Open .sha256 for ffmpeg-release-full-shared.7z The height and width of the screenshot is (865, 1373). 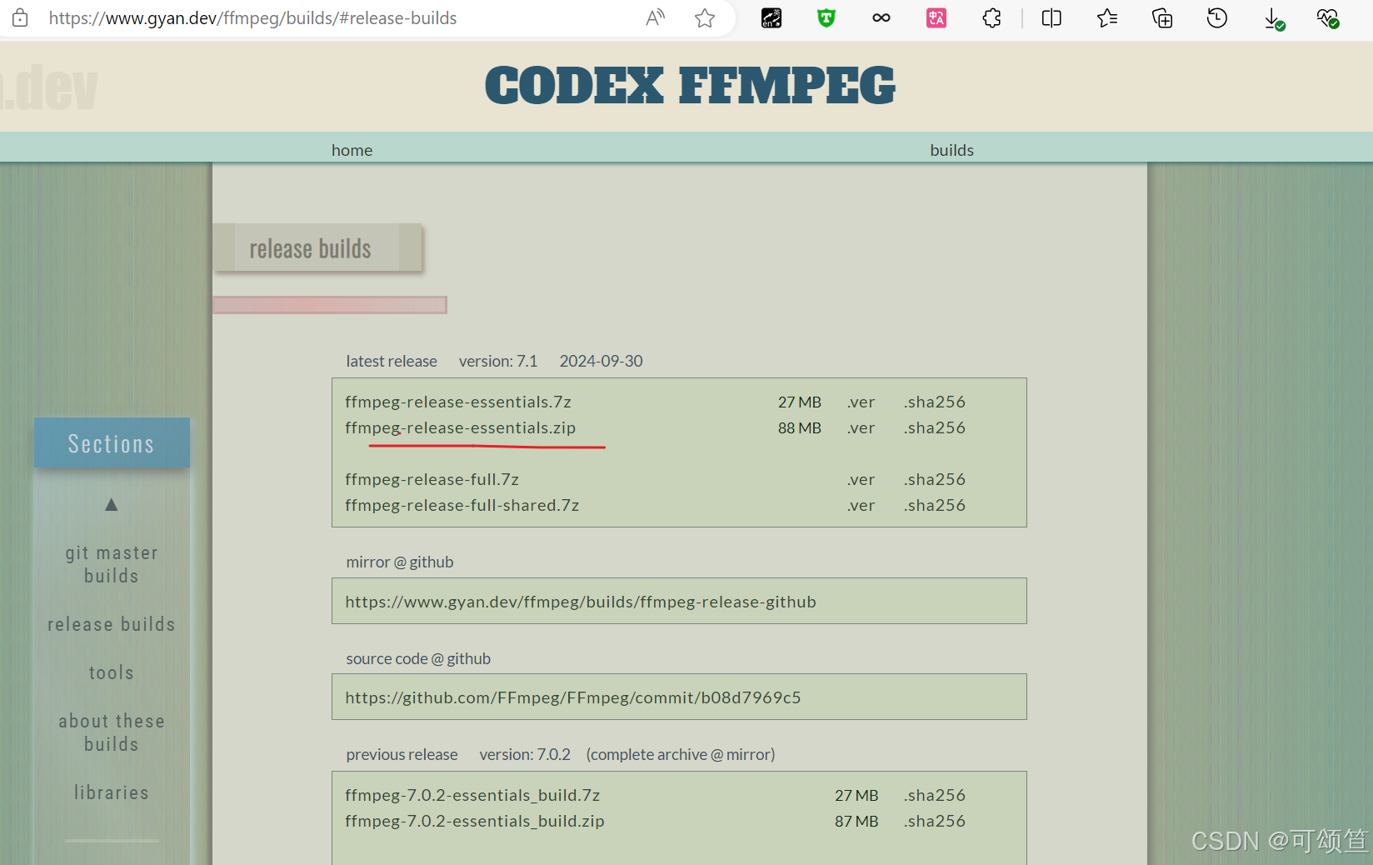click(x=935, y=505)
